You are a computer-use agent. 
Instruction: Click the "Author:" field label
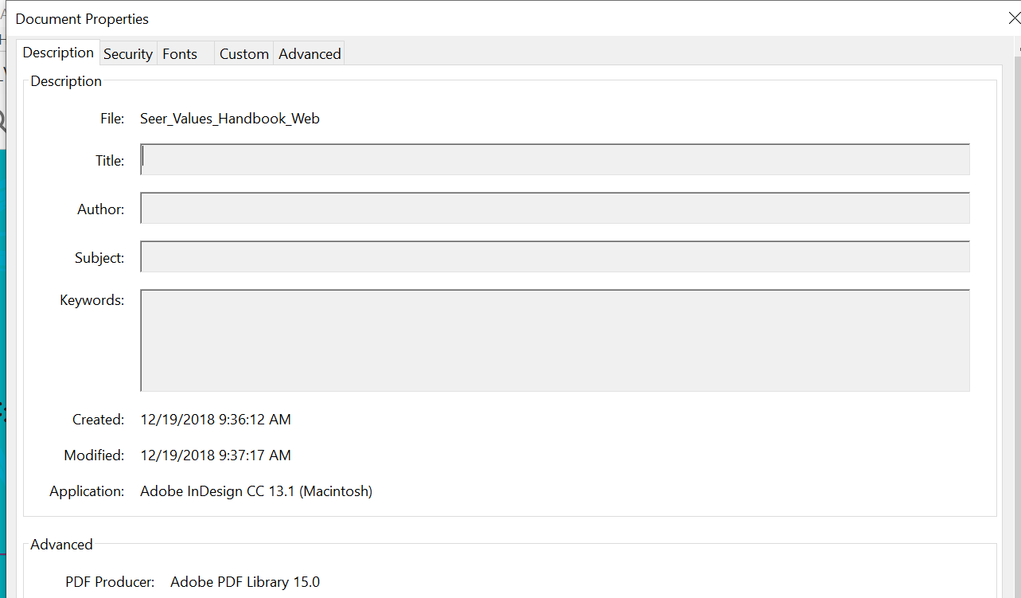click(x=101, y=209)
